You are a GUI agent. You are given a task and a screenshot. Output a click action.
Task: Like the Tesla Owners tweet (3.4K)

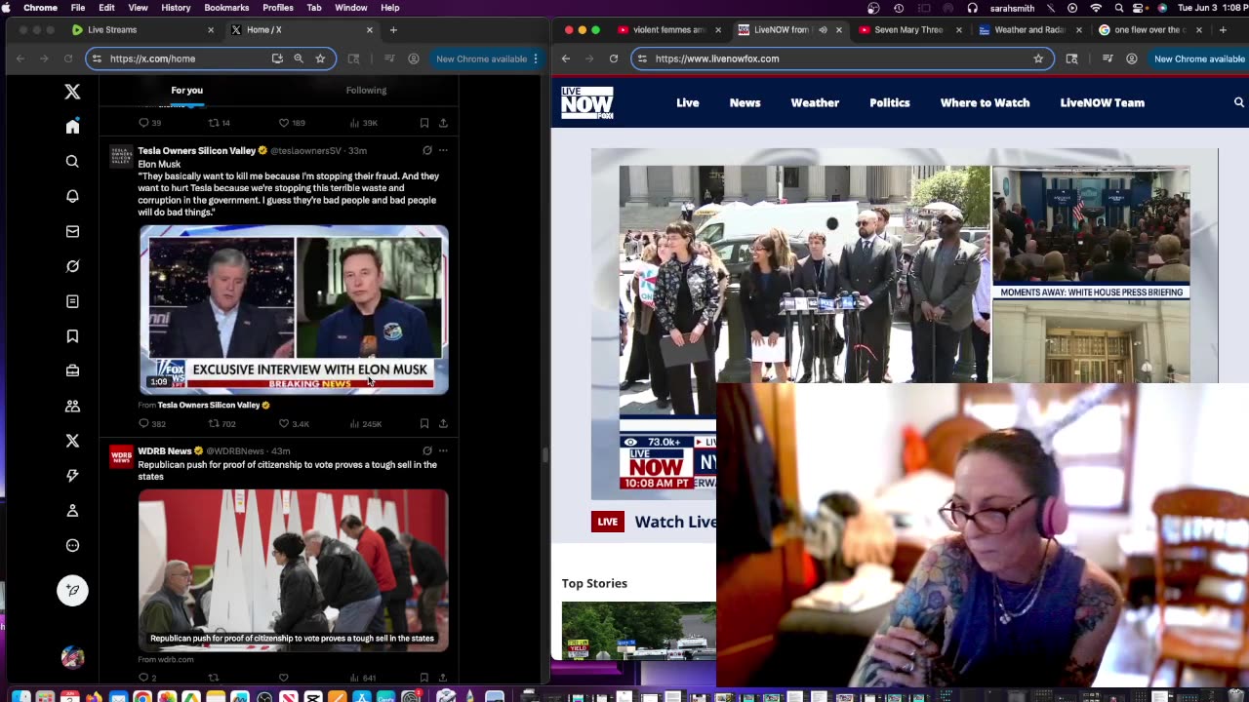pos(294,424)
